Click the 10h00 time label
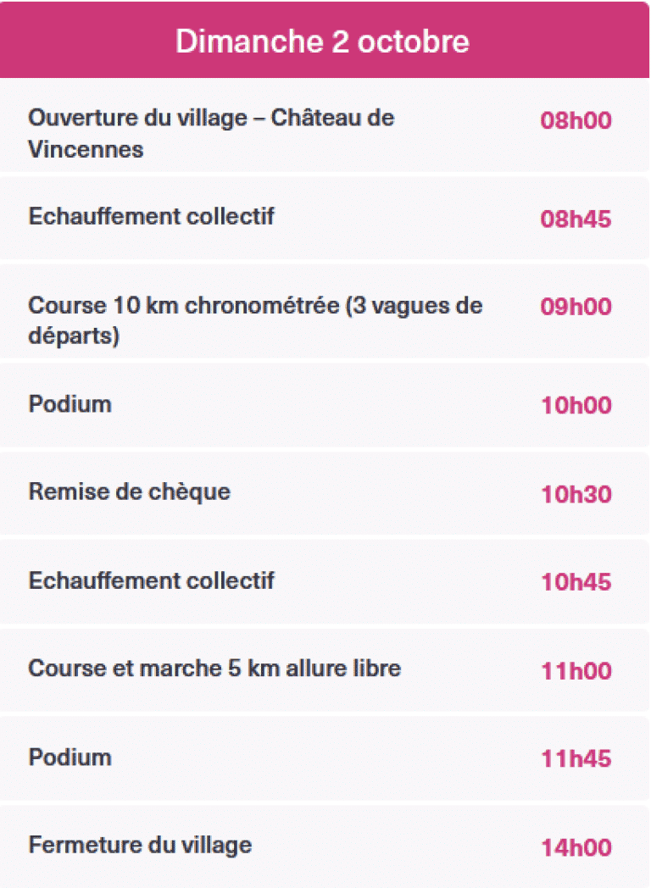Image resolution: width=651 pixels, height=888 pixels. pyautogui.click(x=576, y=406)
